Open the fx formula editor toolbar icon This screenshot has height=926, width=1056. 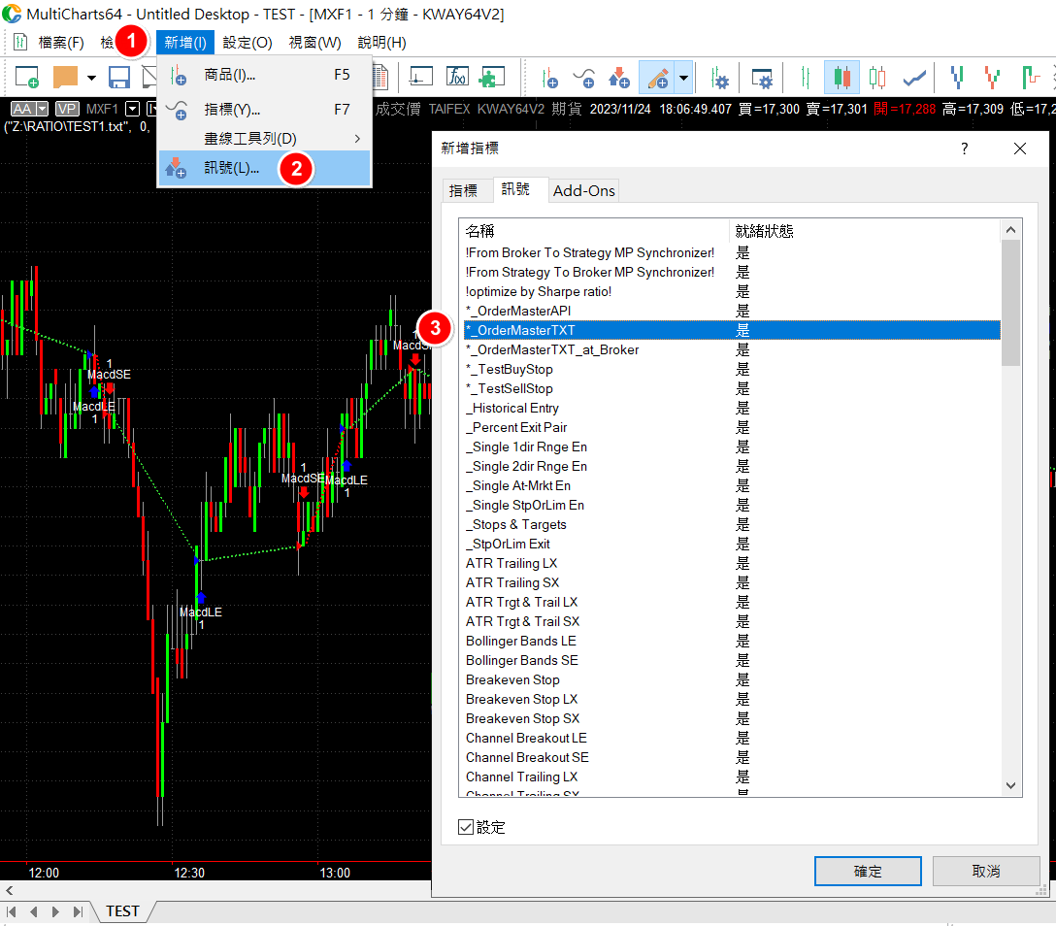(x=457, y=78)
